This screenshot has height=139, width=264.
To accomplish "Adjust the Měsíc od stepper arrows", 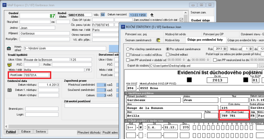I will pos(251,49).
